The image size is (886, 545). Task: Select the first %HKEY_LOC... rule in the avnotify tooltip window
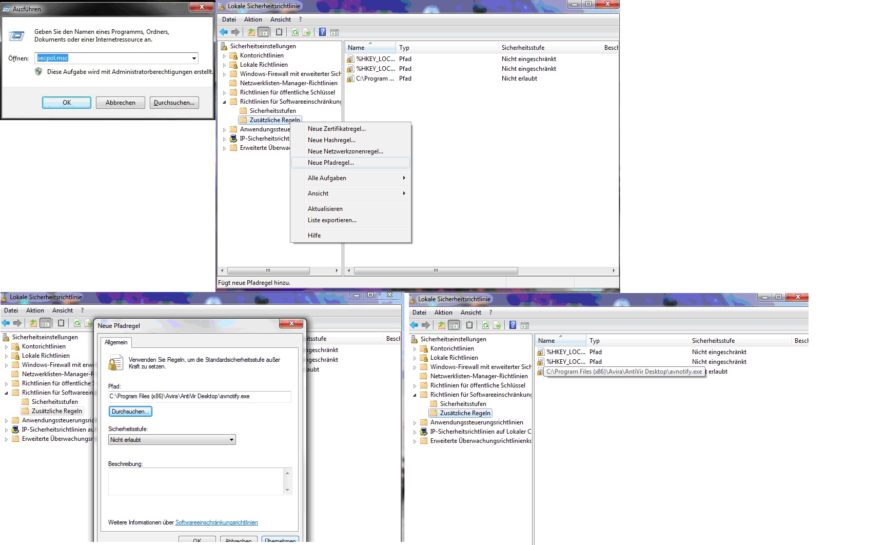[x=565, y=352]
